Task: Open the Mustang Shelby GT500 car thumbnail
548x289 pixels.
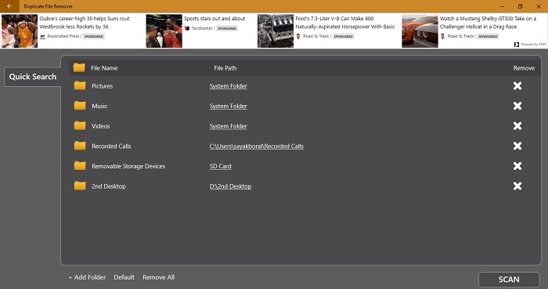Action: click(x=420, y=31)
